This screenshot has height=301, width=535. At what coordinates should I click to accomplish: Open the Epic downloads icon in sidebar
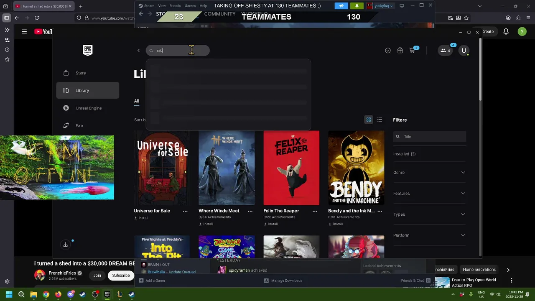tap(66, 245)
